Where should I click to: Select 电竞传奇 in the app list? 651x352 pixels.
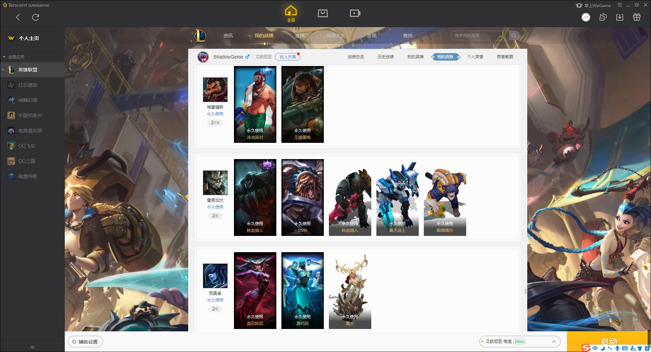coord(32,176)
